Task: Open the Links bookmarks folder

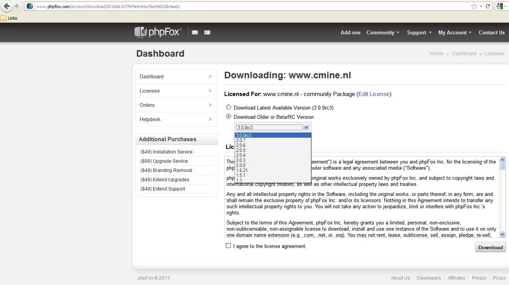Action: click(x=9, y=18)
